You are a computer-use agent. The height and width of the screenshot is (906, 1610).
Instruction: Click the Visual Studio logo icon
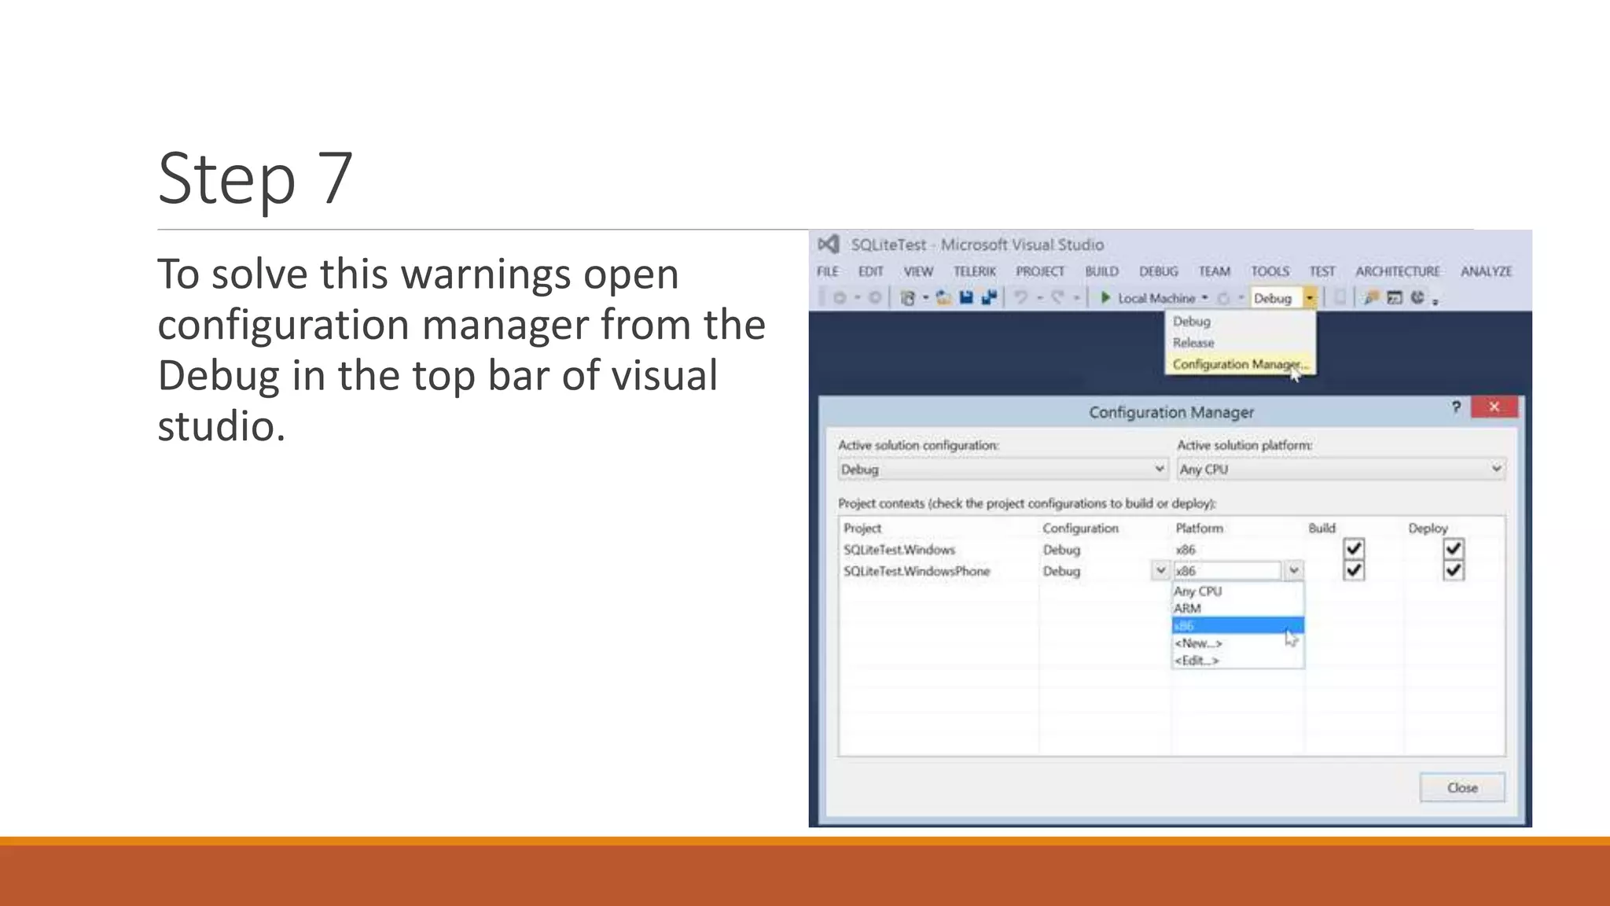829,245
